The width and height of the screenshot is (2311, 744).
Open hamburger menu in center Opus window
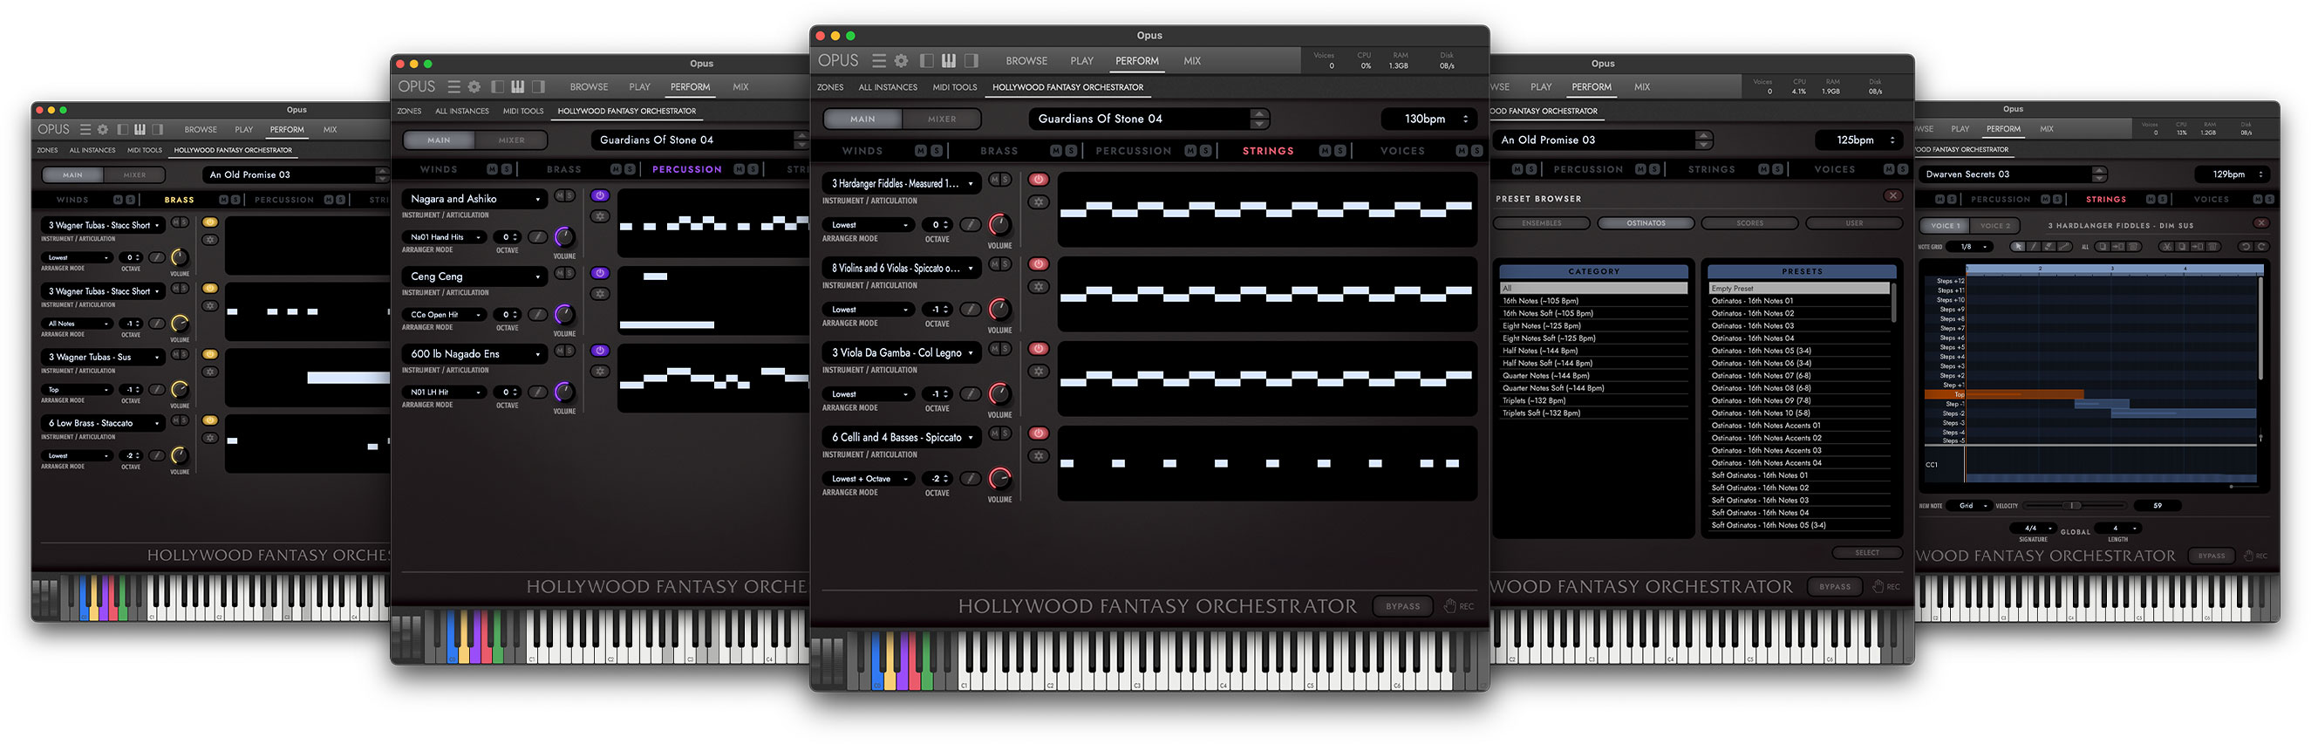point(879,61)
